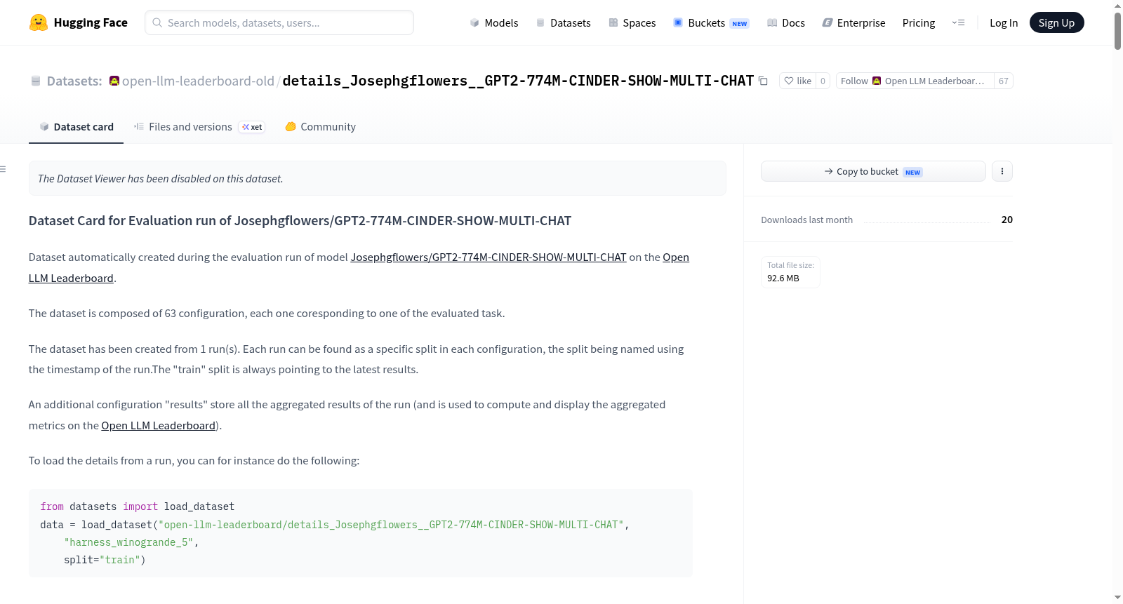Click the heart icon on the like button

point(789,81)
